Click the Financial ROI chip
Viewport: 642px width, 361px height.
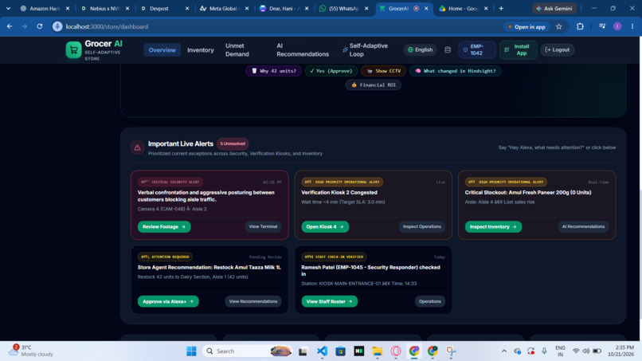[374, 84]
